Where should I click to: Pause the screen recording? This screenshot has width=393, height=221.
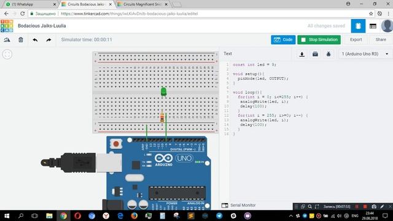coord(357,206)
